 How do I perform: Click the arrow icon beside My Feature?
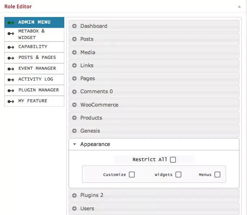[x=11, y=101]
